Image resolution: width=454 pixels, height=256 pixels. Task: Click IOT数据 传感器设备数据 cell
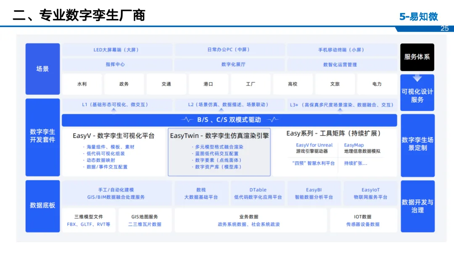(x=363, y=220)
